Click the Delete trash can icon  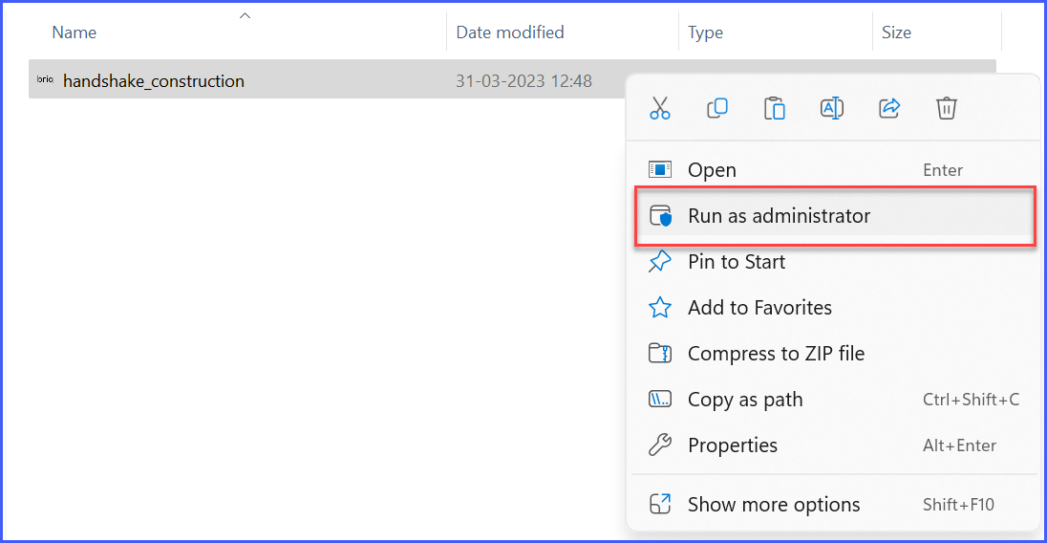[946, 108]
